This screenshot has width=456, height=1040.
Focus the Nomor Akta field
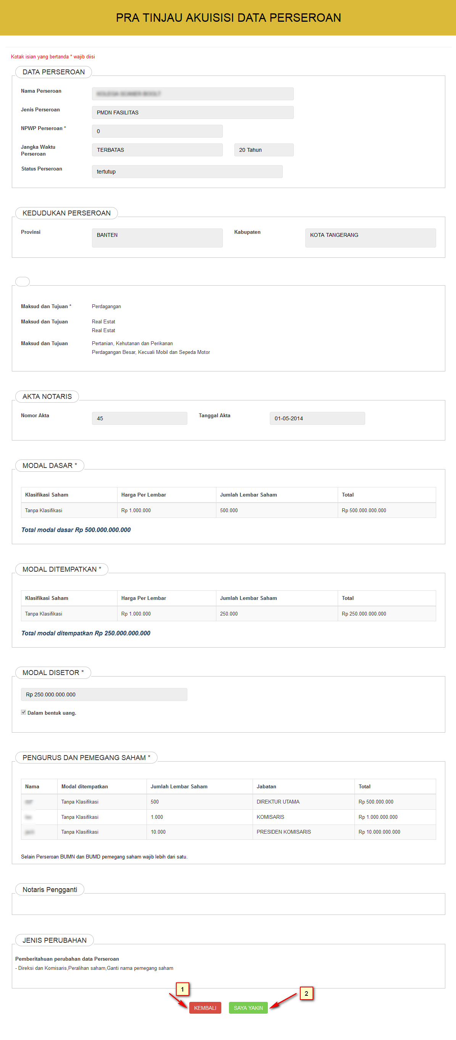pyautogui.click(x=139, y=418)
